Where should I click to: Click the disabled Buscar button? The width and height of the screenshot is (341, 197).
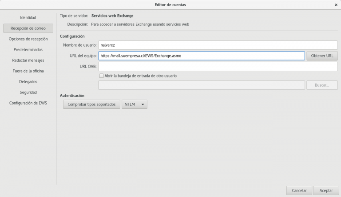322,85
